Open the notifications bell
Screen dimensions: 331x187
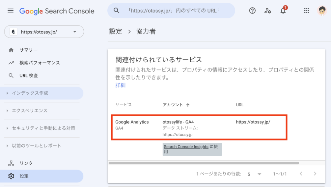tap(283, 11)
